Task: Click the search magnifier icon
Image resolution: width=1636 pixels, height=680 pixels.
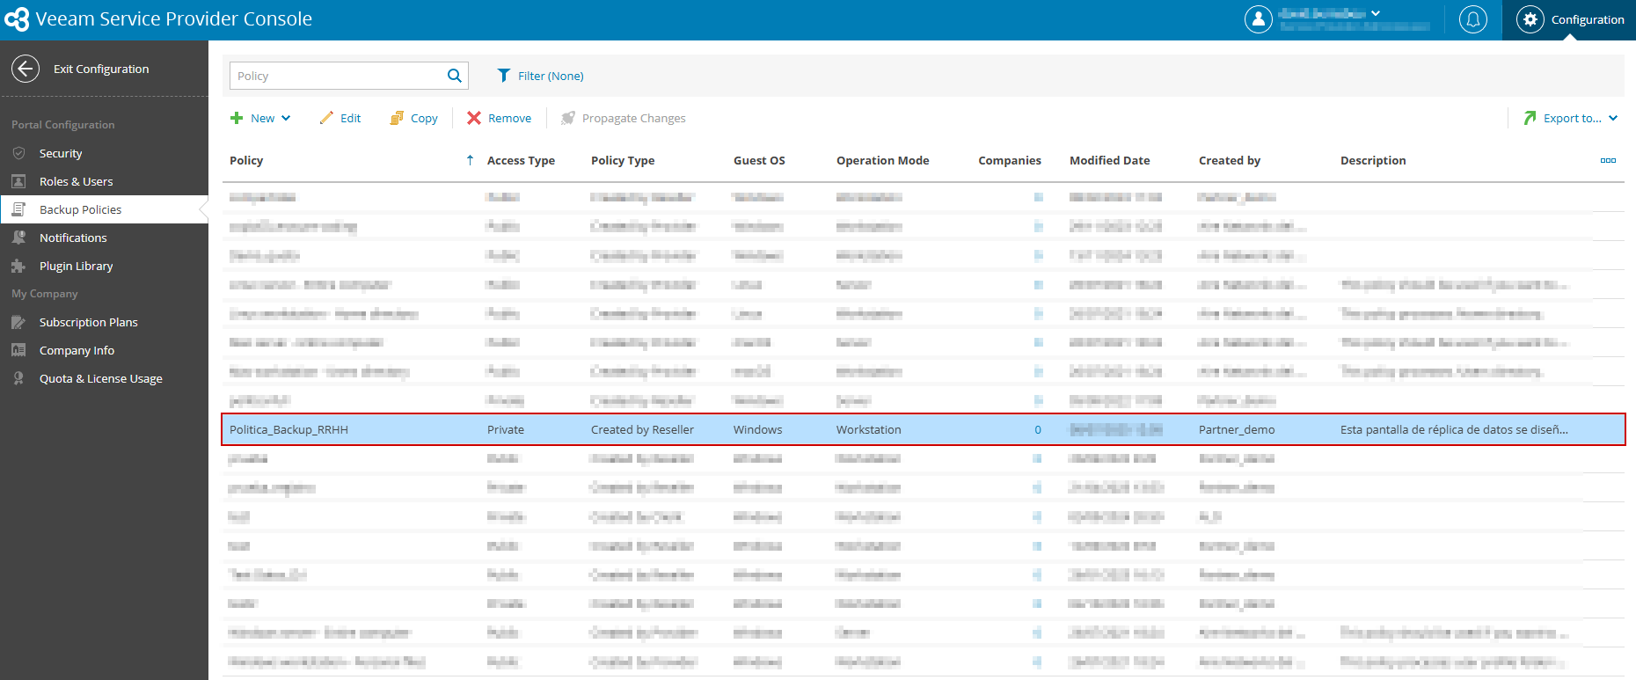Action: 454,76
